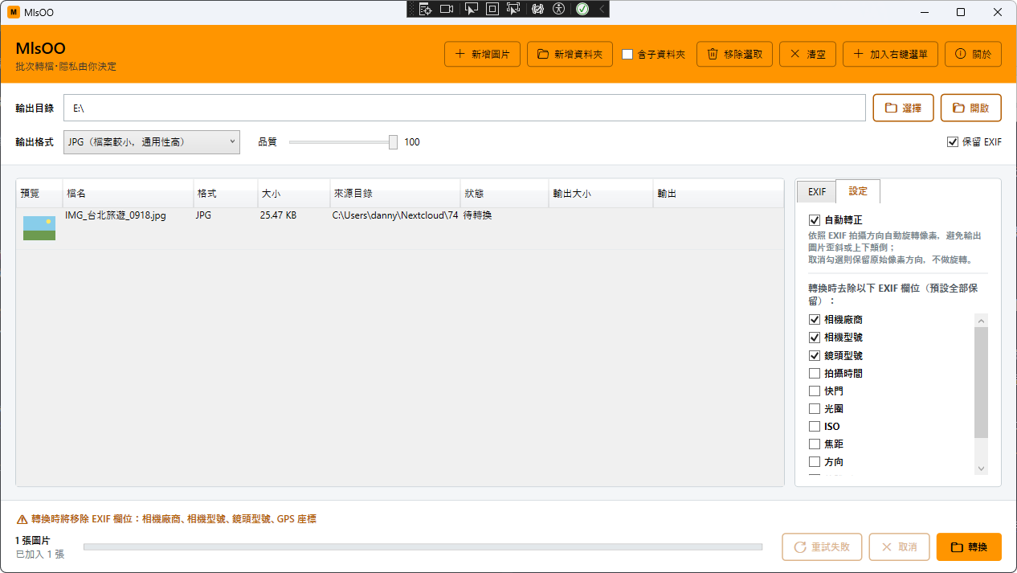
Task: Open binding failures braces icon in debug toolbar
Action: click(538, 9)
